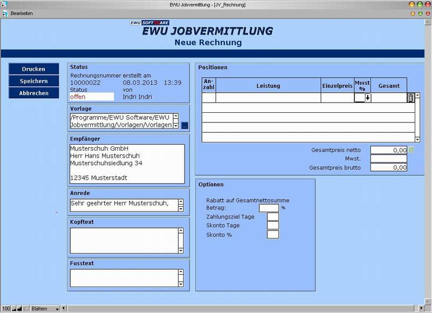Click the time 13:39
Screen dimensions: 432x313
point(172,83)
